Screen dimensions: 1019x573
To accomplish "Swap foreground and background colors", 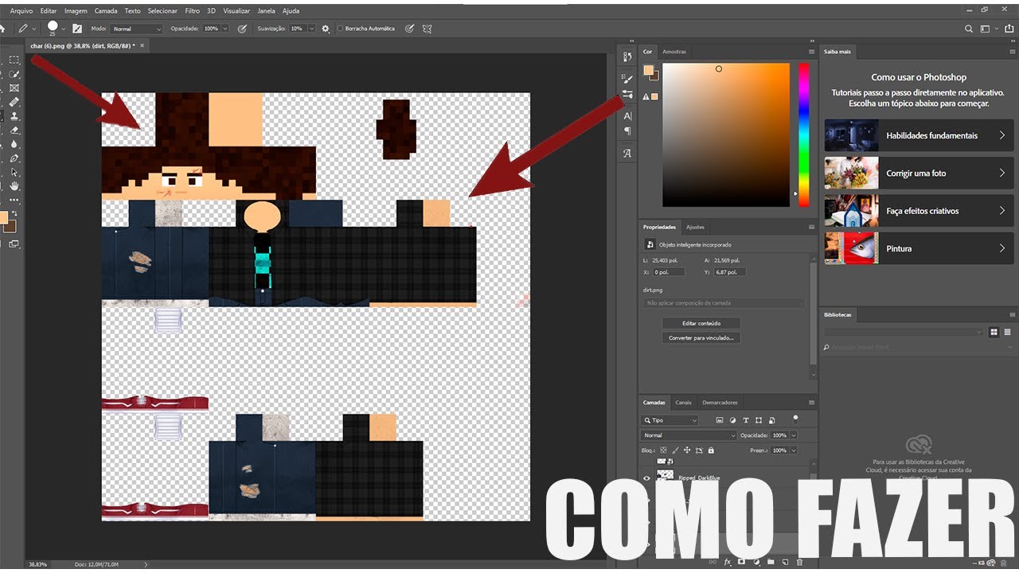I will point(14,213).
